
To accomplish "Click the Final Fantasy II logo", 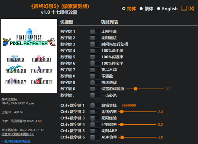I will pyautogui.click(x=42, y=59).
